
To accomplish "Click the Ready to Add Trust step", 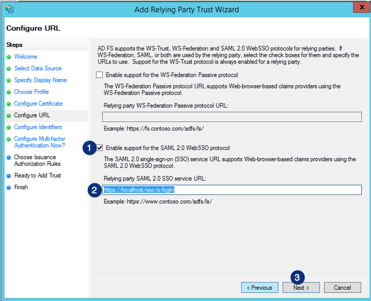I will tap(38, 176).
